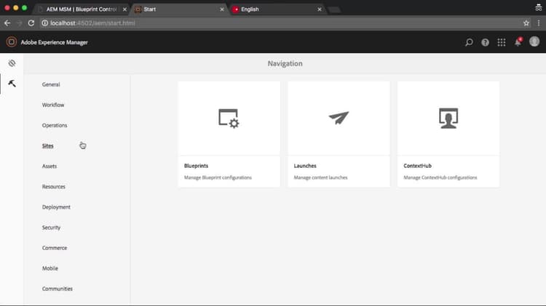Open the notifications bell icon

point(518,42)
